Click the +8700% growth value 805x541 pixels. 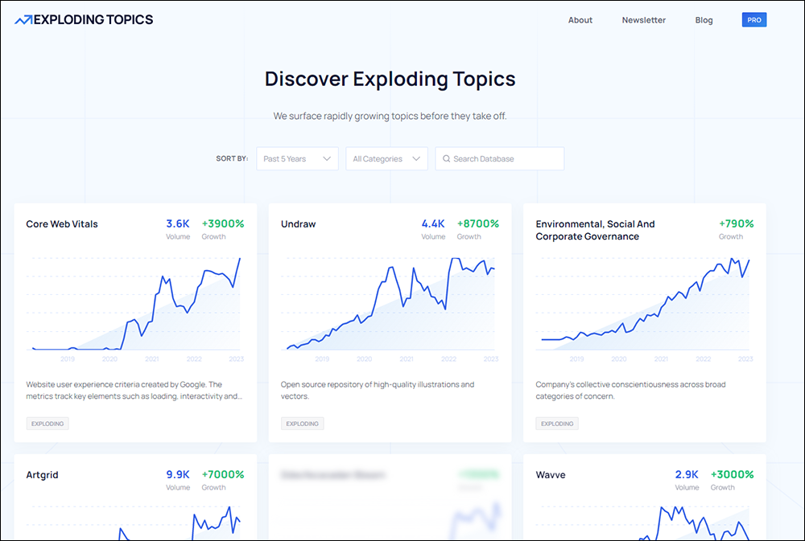click(x=478, y=223)
